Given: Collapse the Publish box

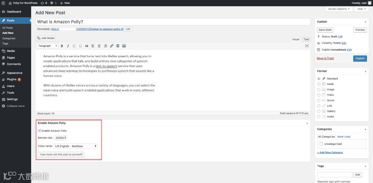Looking at the screenshot, I should 365,22.
